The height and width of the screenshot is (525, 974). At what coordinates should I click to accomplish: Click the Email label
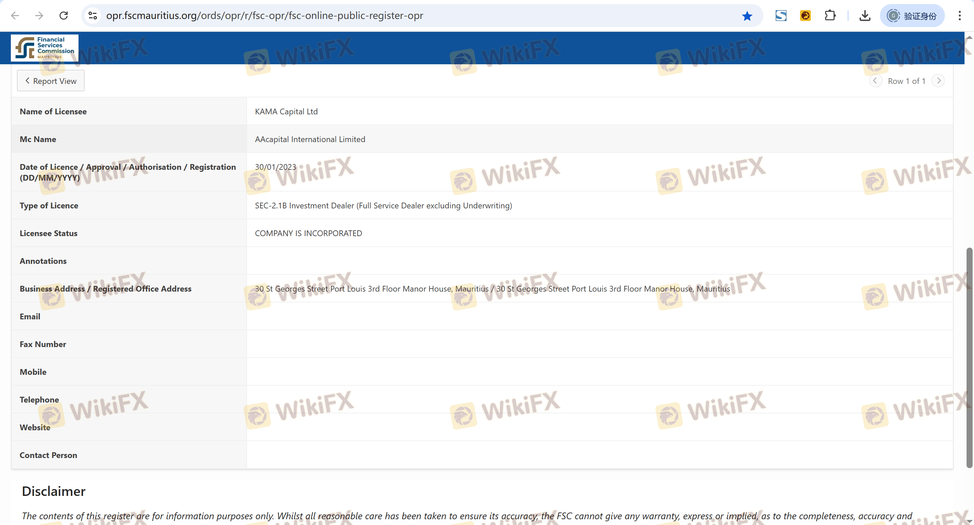pyautogui.click(x=30, y=316)
